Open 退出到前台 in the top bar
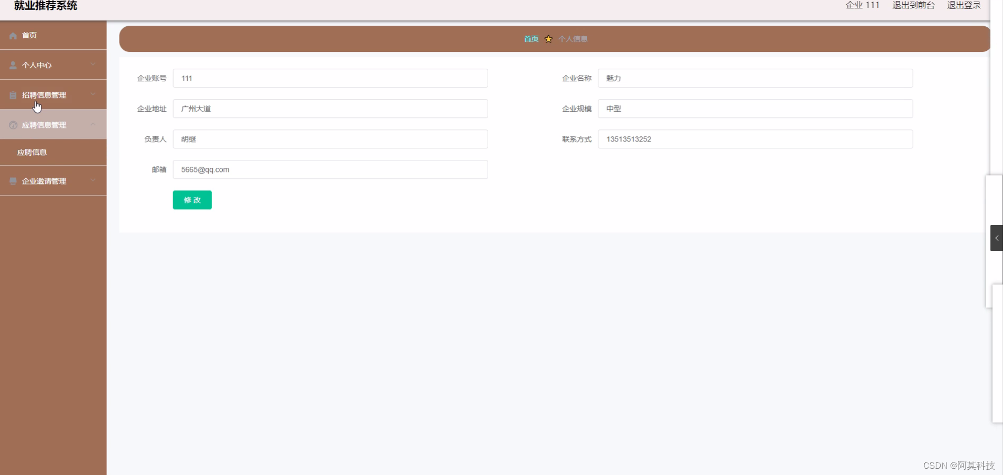Image resolution: width=1003 pixels, height=475 pixels. (x=913, y=6)
